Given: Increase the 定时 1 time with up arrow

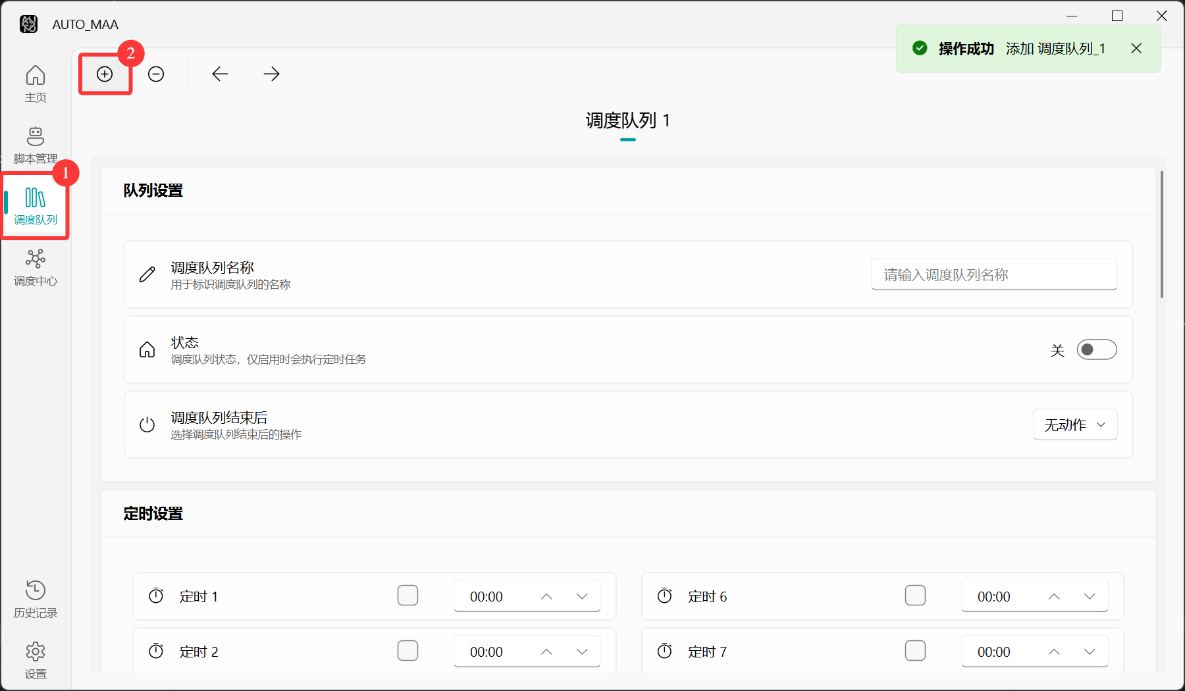Looking at the screenshot, I should [546, 596].
